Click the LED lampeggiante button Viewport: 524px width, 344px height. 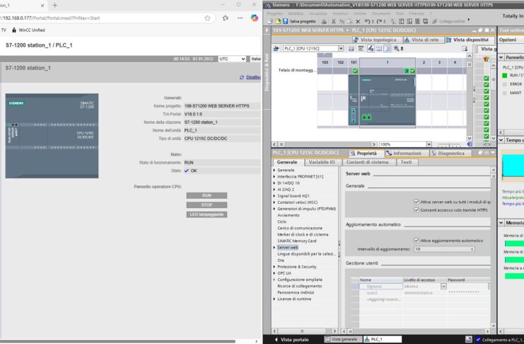tap(207, 214)
